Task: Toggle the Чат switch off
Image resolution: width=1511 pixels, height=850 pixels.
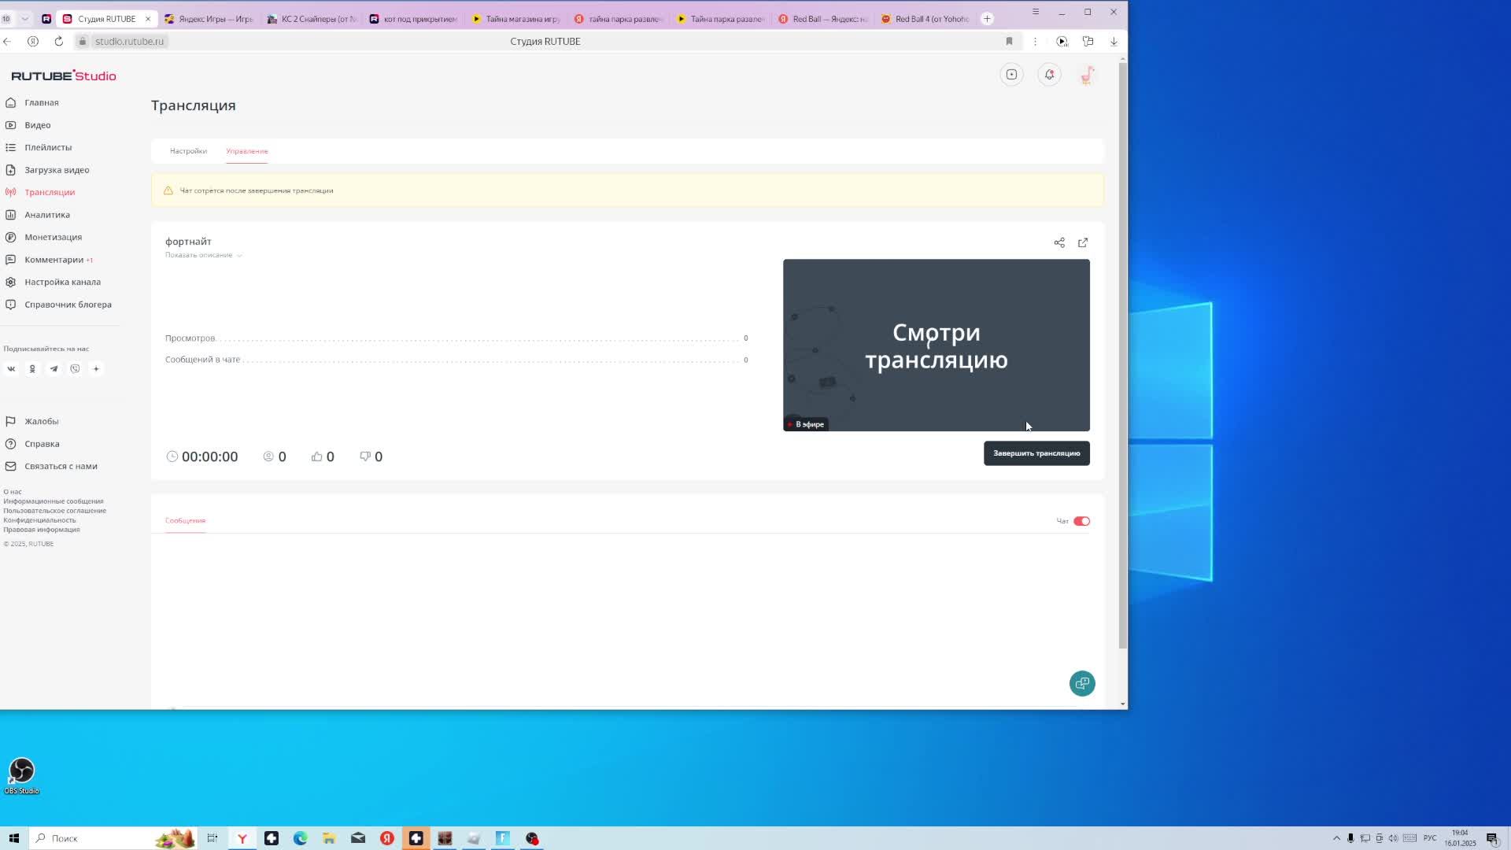Action: coord(1081,521)
